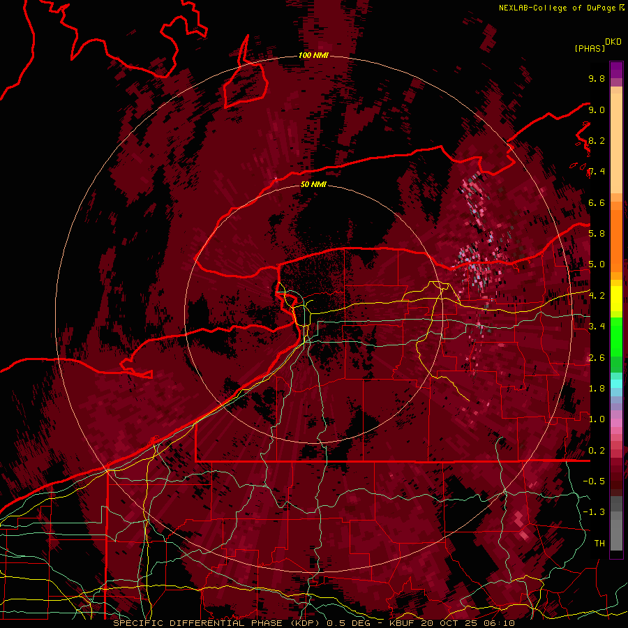Screen dimensions: 628x628
Task: Click the 5.0 value on the scale
Action: point(597,264)
